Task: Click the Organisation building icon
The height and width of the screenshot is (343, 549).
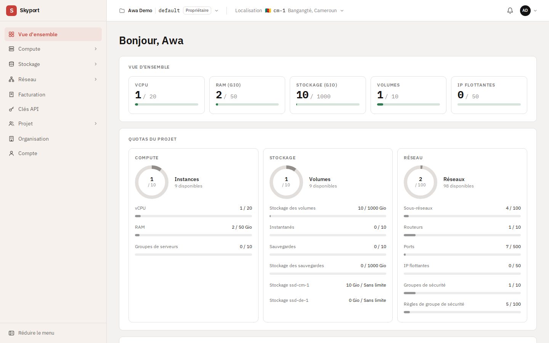Action: pos(11,139)
